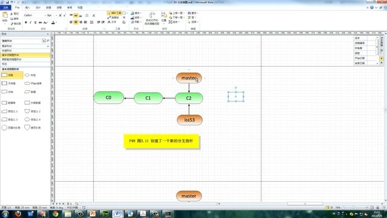Click the magnifier search shapes icon

pyautogui.click(x=48, y=41)
